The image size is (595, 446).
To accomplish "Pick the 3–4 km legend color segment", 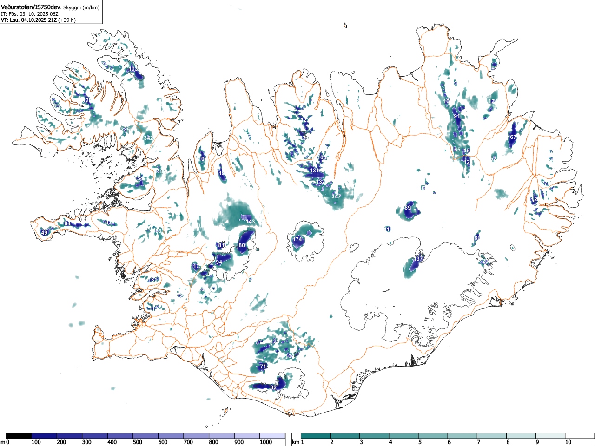I will (x=375, y=436).
